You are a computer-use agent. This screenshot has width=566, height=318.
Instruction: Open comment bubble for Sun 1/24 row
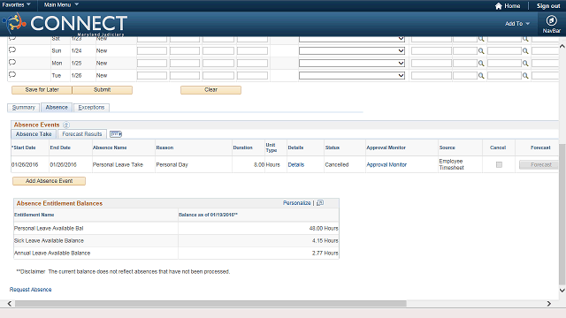(x=12, y=49)
